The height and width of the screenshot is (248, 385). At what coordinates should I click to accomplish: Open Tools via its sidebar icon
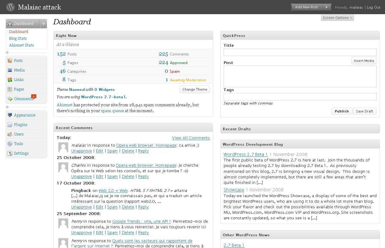coord(10,144)
